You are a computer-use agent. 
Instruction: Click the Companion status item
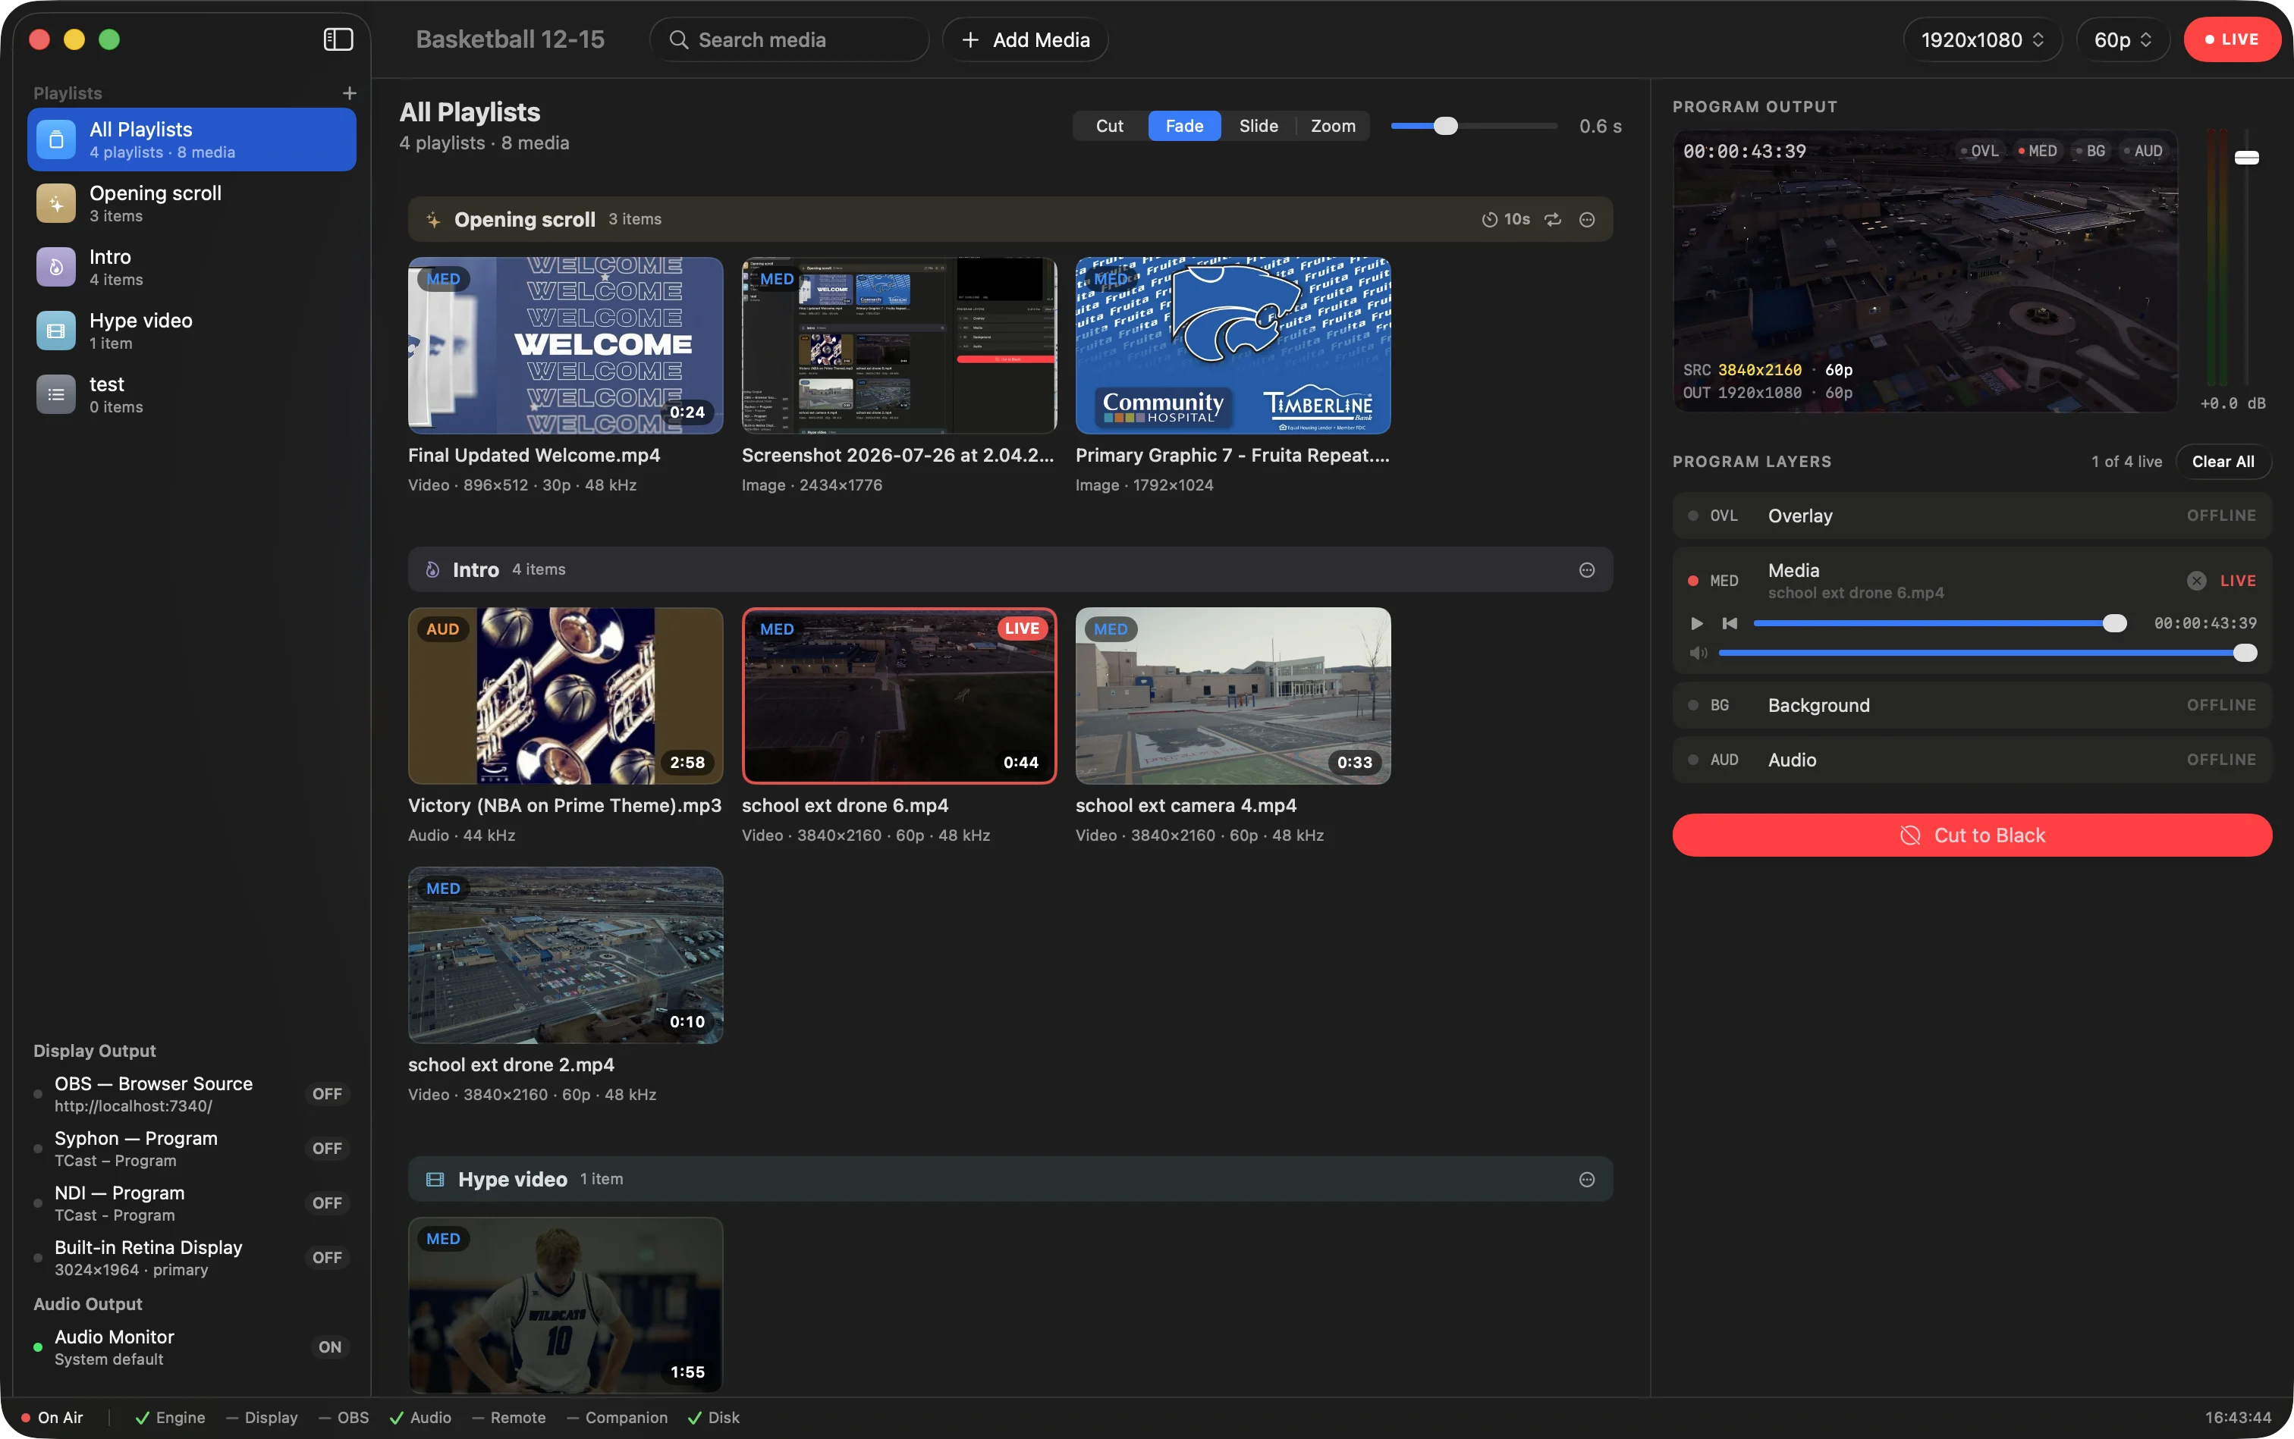pyautogui.click(x=617, y=1417)
